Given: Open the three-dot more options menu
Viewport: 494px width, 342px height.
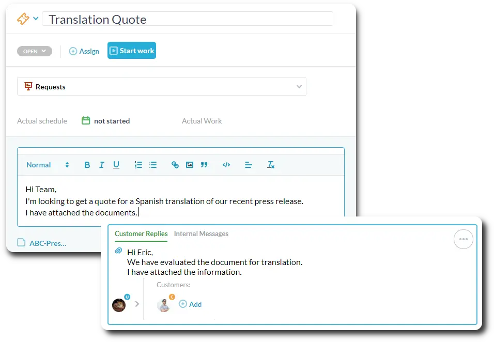Looking at the screenshot, I should [x=463, y=239].
